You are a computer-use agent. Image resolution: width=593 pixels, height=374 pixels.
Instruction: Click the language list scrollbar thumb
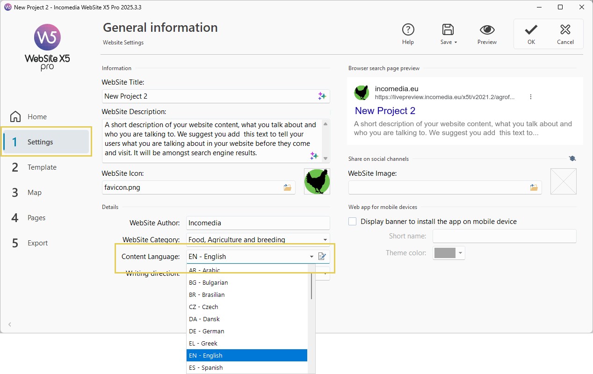coord(311,286)
